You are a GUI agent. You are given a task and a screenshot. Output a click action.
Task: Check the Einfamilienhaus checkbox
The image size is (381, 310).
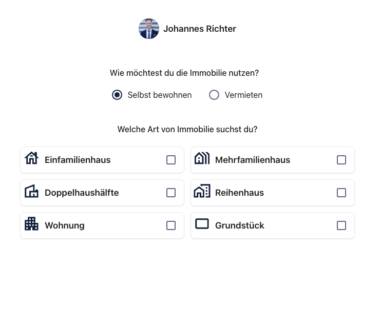(171, 160)
